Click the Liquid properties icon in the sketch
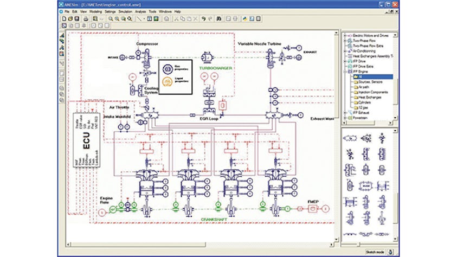This screenshot has width=457, height=257. [168, 81]
